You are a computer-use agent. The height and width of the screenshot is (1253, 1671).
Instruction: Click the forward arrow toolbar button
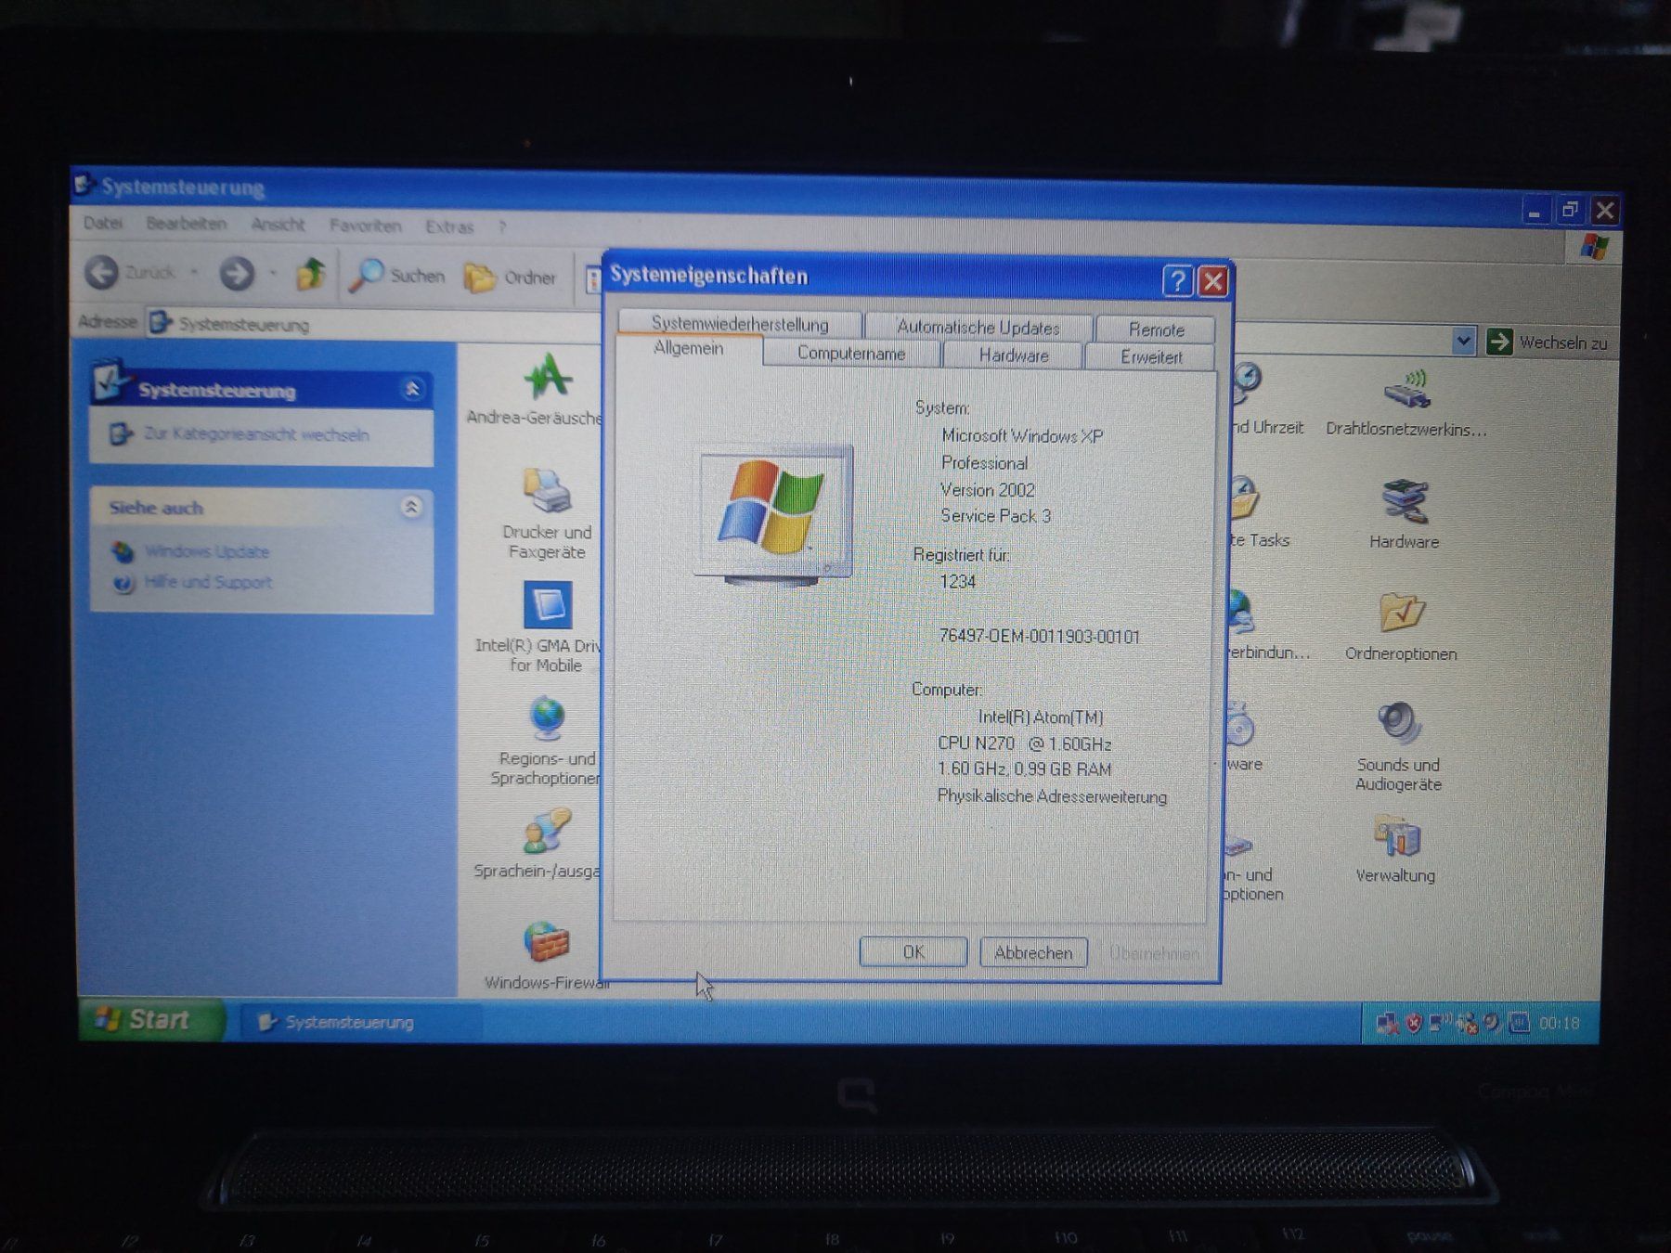237,273
